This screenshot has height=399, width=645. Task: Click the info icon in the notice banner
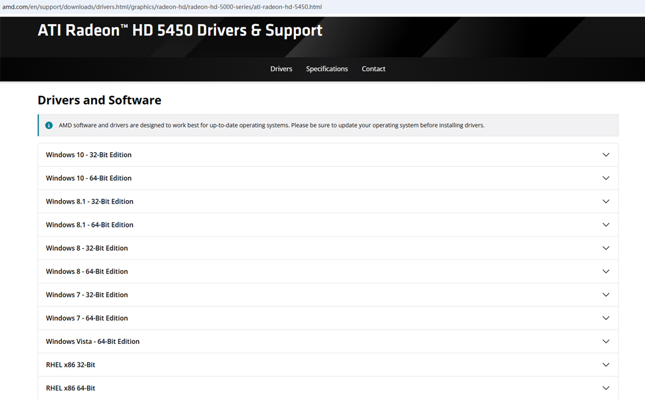click(x=49, y=125)
